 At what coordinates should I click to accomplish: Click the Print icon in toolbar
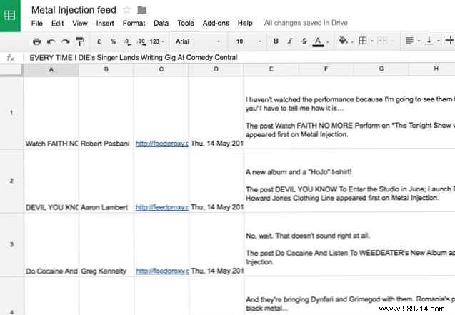37,41
